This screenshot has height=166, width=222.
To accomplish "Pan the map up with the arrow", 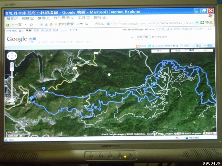I will pyautogui.click(x=12, y=53).
